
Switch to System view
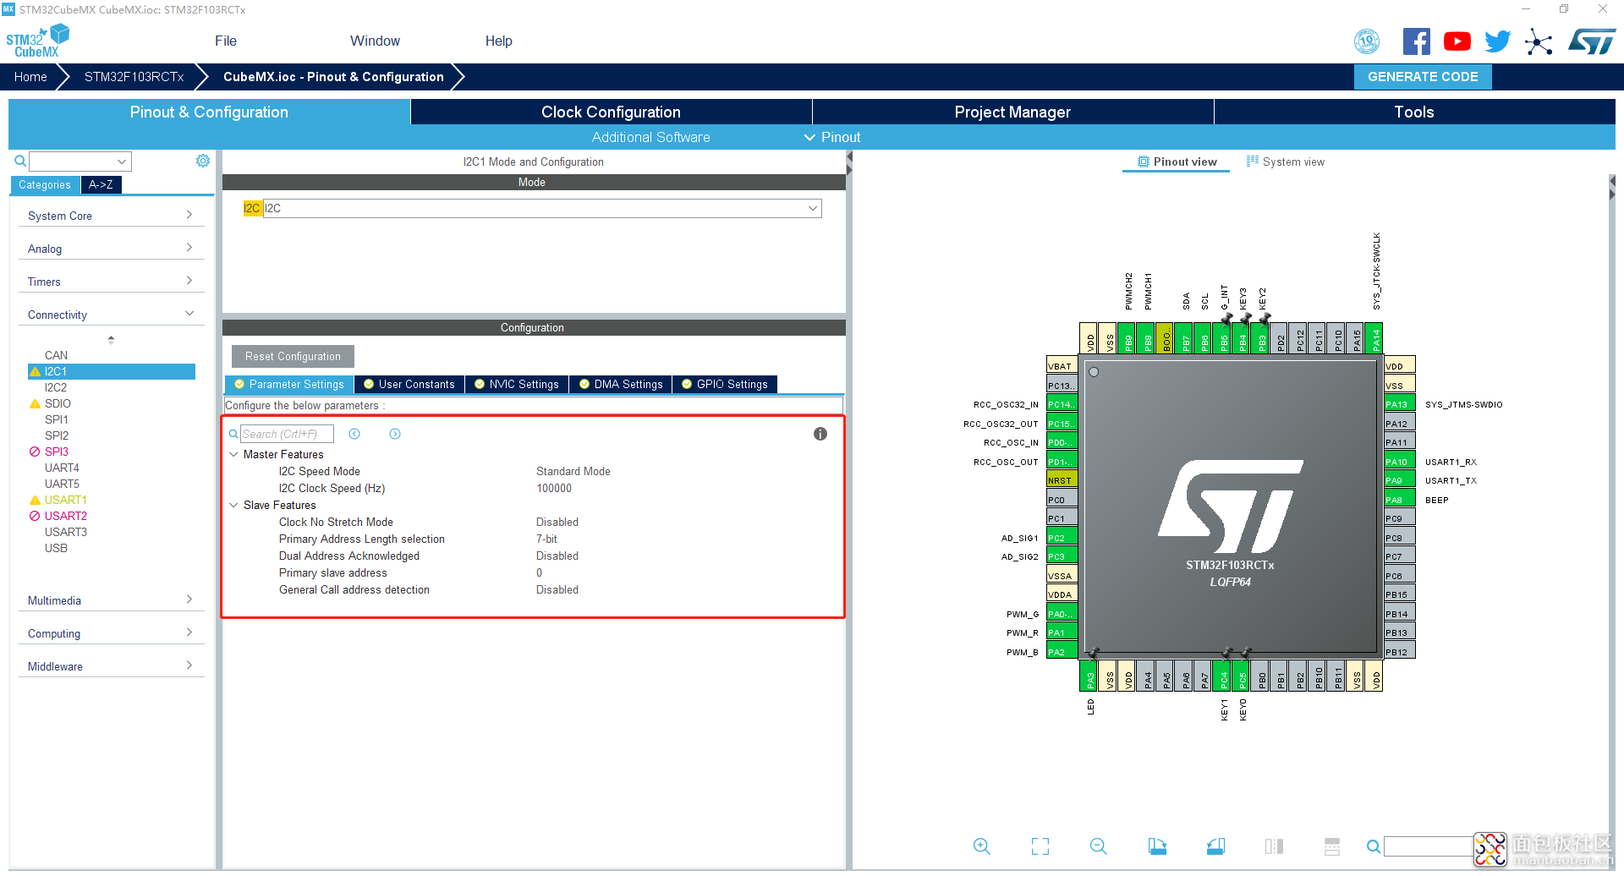1286,162
